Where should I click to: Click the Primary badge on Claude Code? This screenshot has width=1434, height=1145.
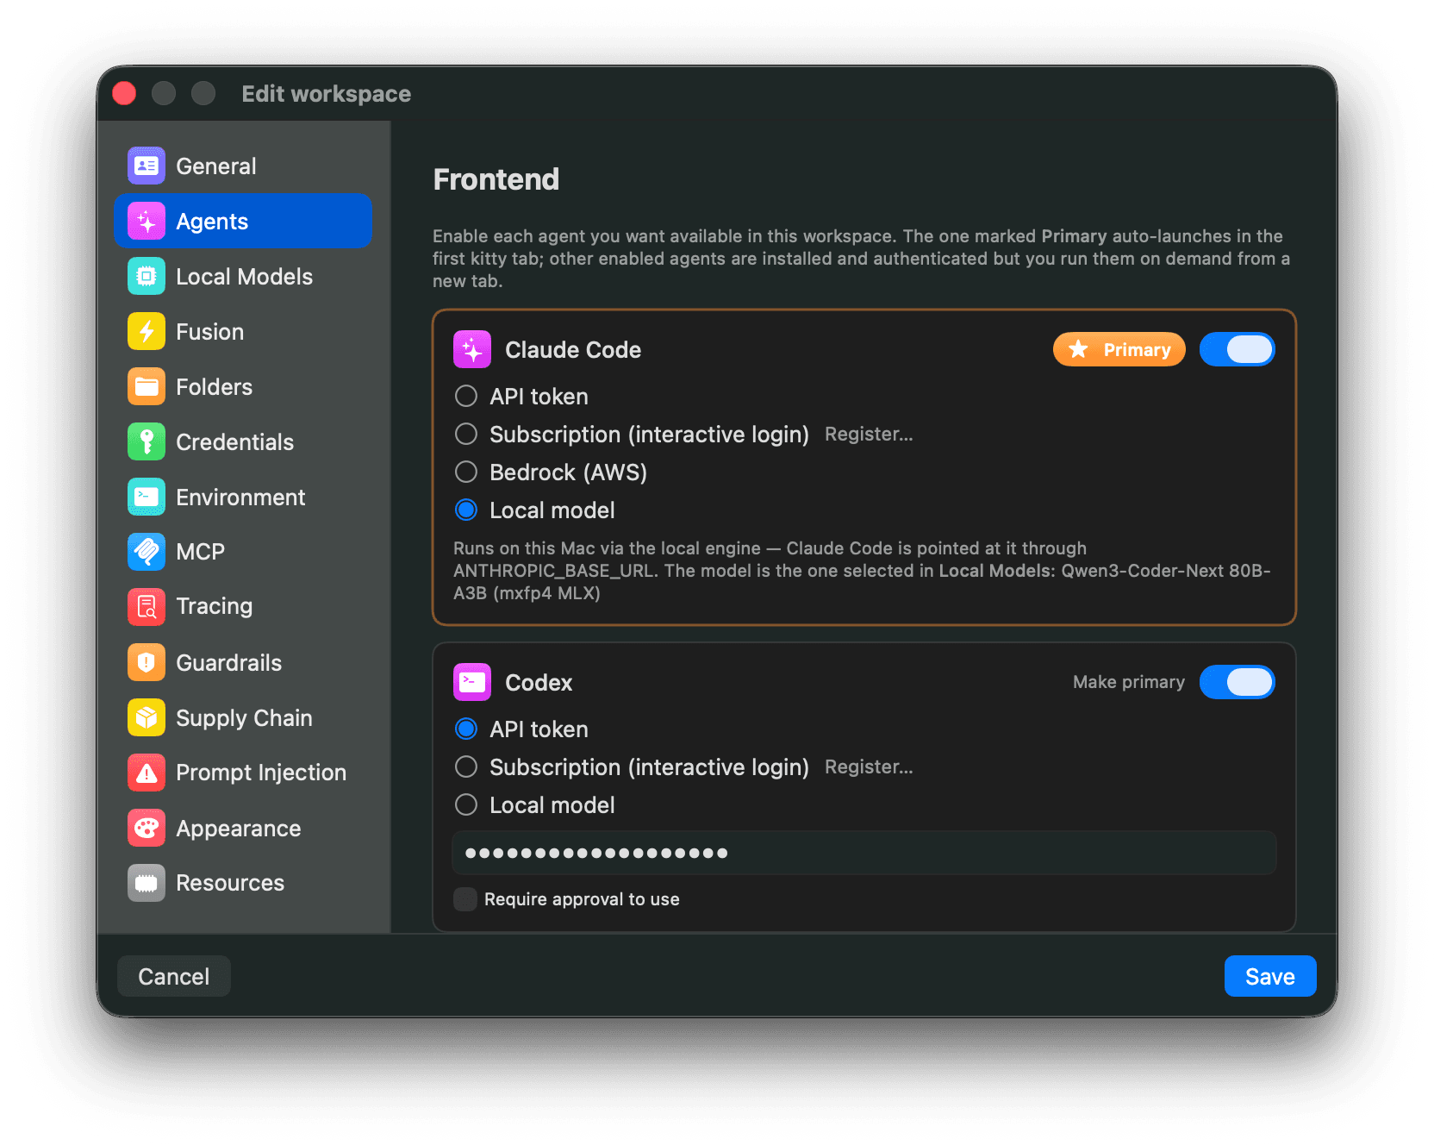(1119, 349)
